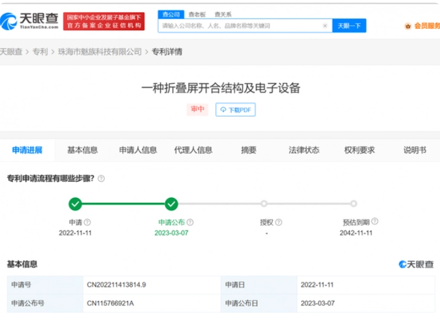Select the 查公司 search tab
The width and height of the screenshot is (440, 320).
click(171, 14)
